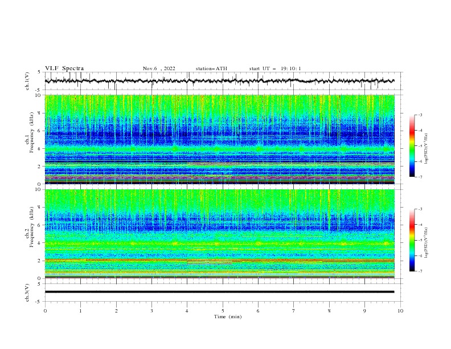Click the time axis tick label "10"
The image size is (451, 349).
pos(400,311)
